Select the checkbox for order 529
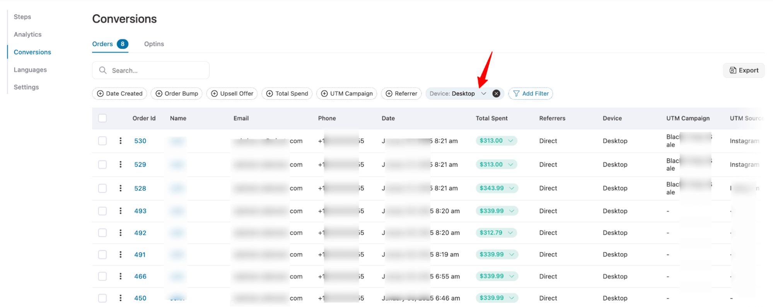Viewport: 773px width, 307px height. (x=102, y=164)
